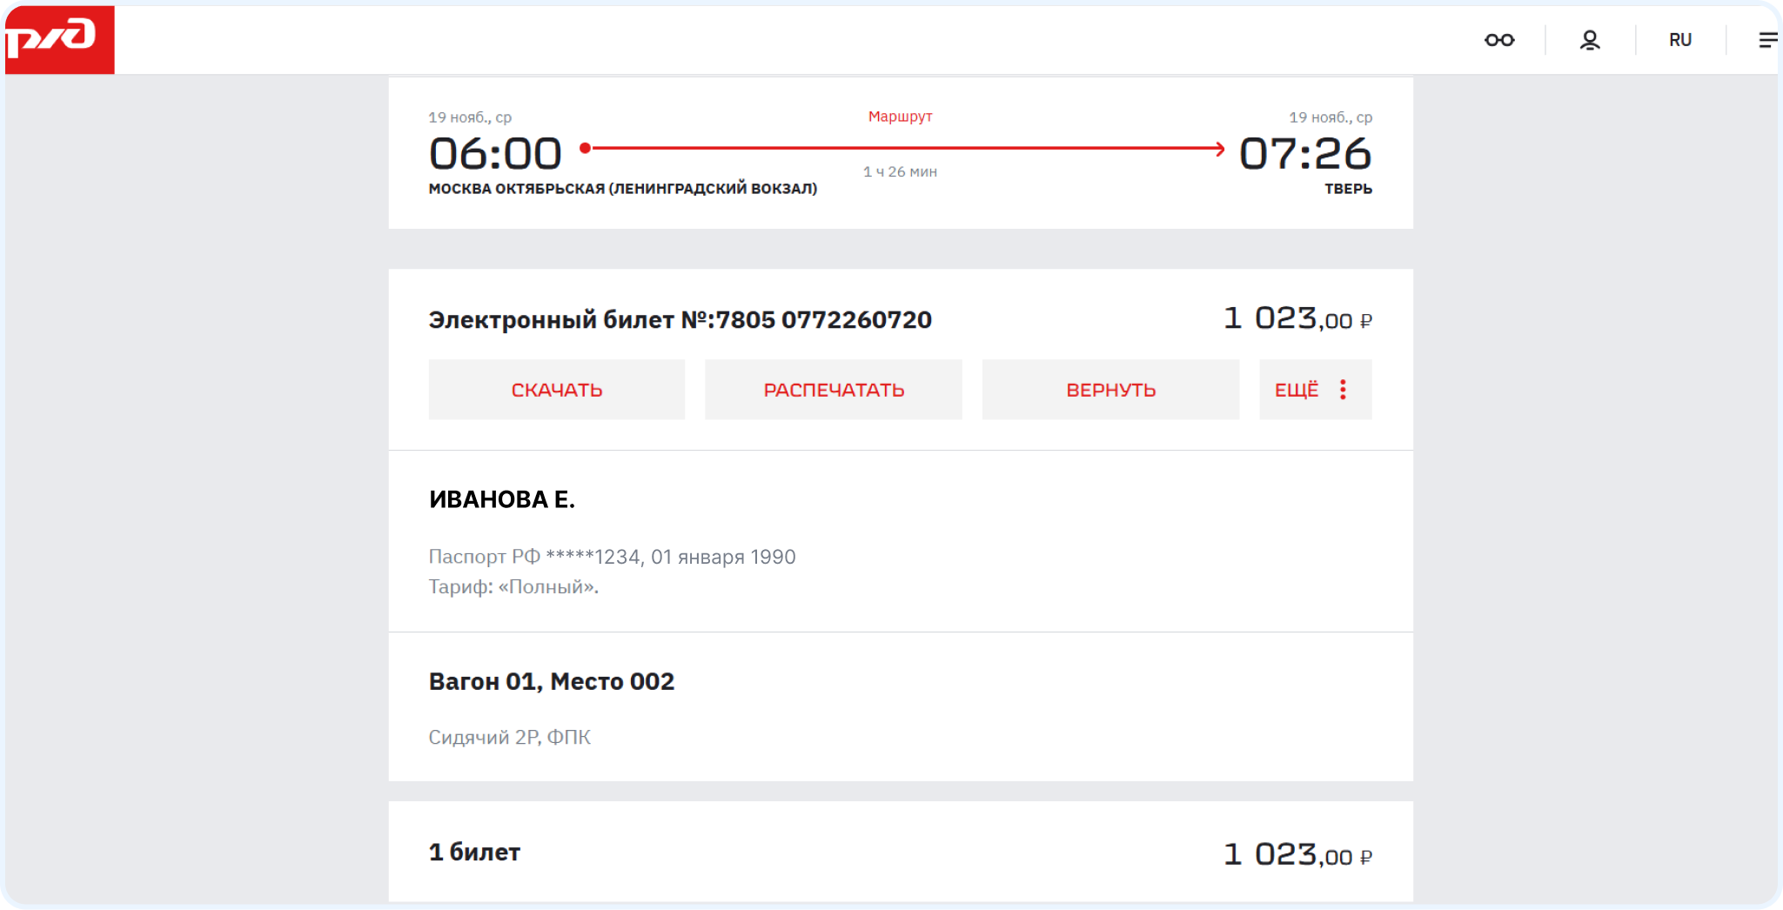
Task: Click the Москва Октябрьская station name
Action: [x=622, y=189]
